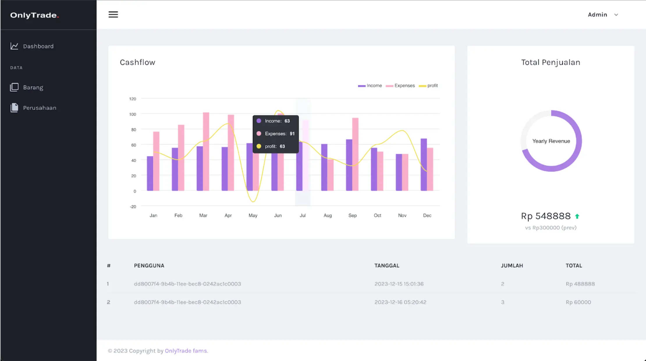
Task: Click the vs Rp300000 (prev) text
Action: (551, 228)
